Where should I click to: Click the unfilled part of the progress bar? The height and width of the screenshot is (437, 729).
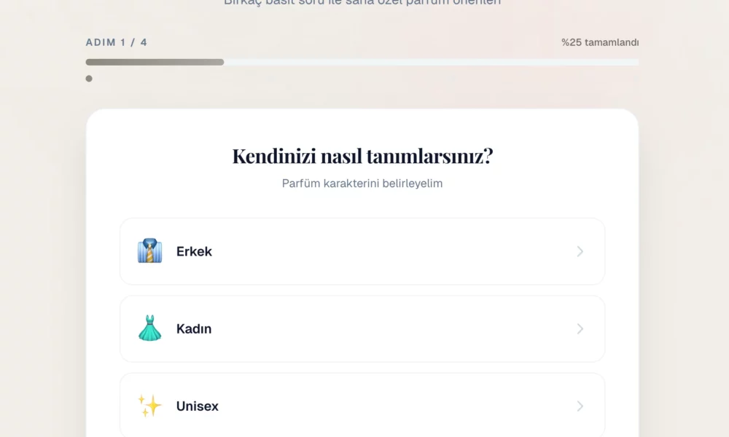430,63
